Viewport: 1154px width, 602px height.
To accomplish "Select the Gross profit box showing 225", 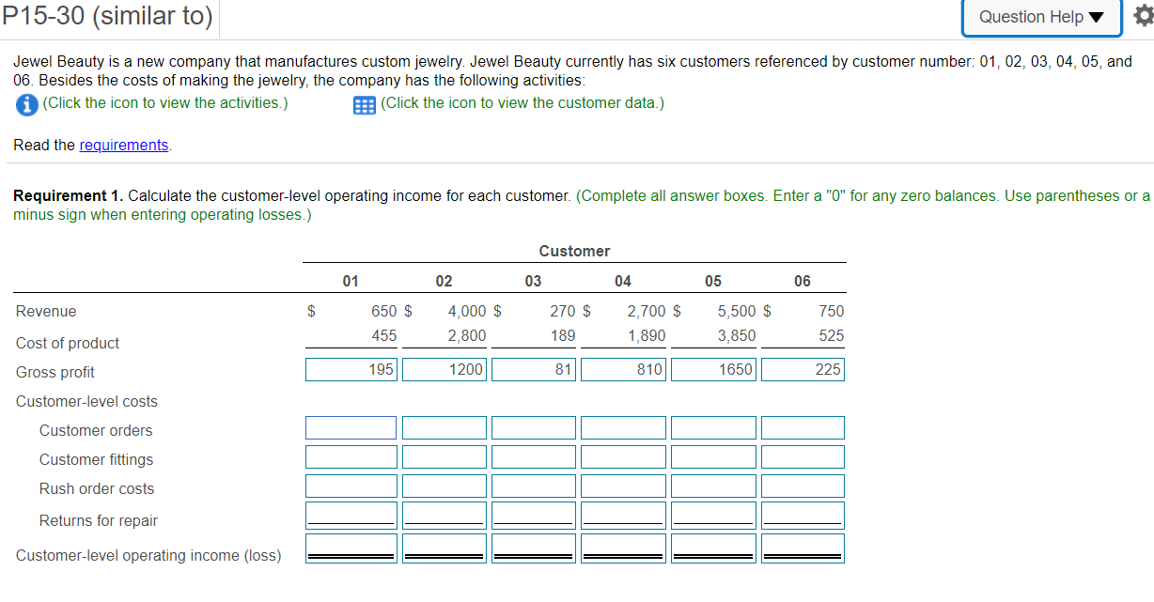I will [x=802, y=369].
